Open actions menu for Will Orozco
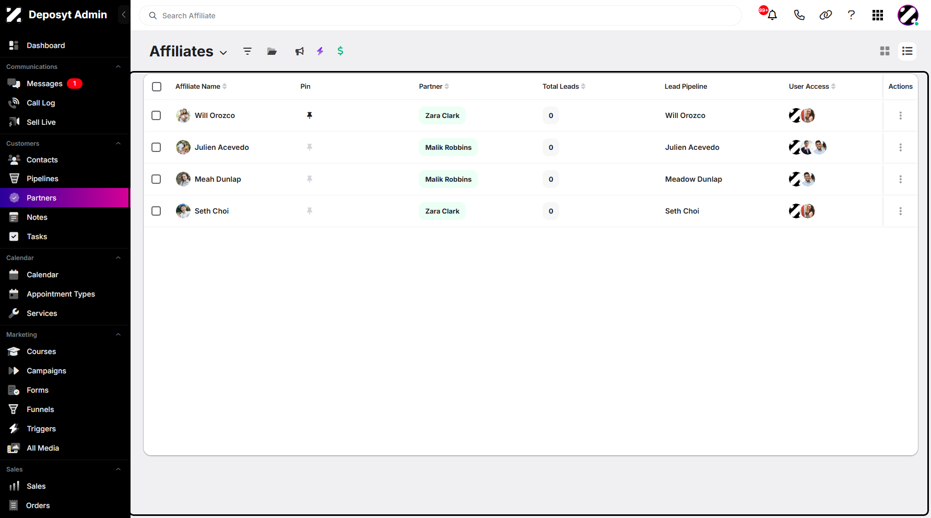931x518 pixels. coord(901,115)
